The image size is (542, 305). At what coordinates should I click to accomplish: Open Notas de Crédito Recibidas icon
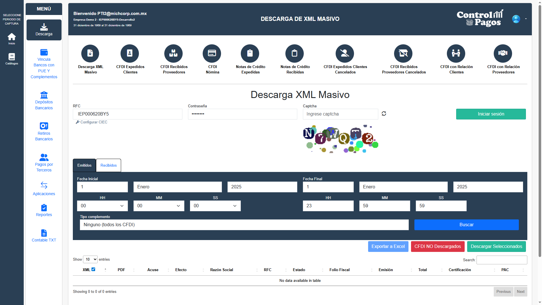(x=294, y=53)
